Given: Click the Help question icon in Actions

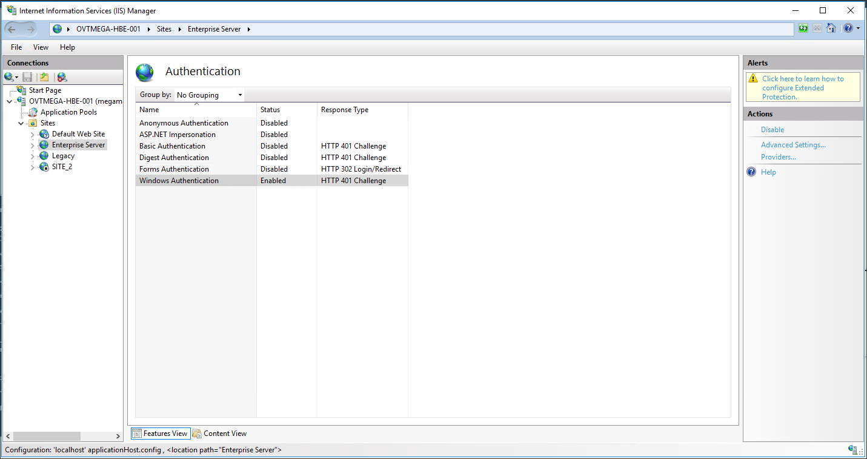Looking at the screenshot, I should coord(752,172).
